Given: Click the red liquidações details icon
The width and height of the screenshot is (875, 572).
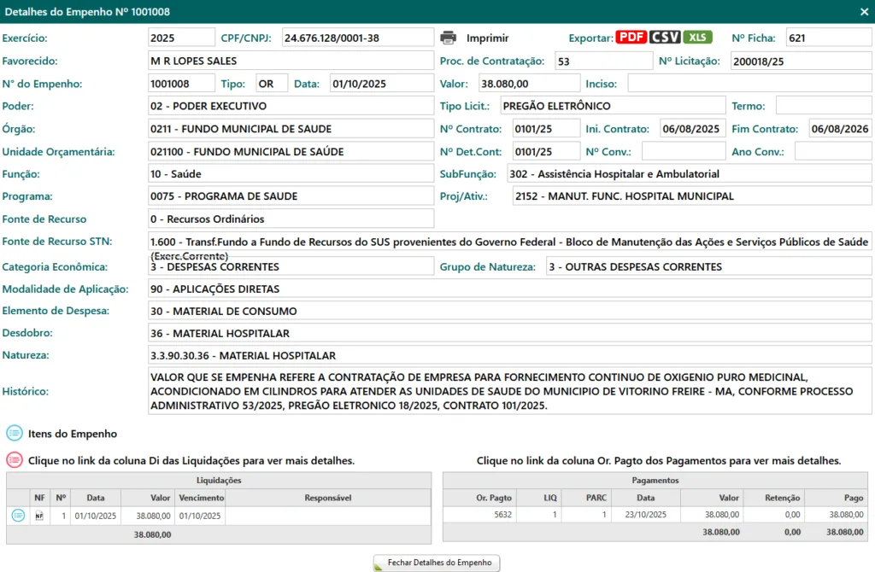Looking at the screenshot, I should [15, 460].
